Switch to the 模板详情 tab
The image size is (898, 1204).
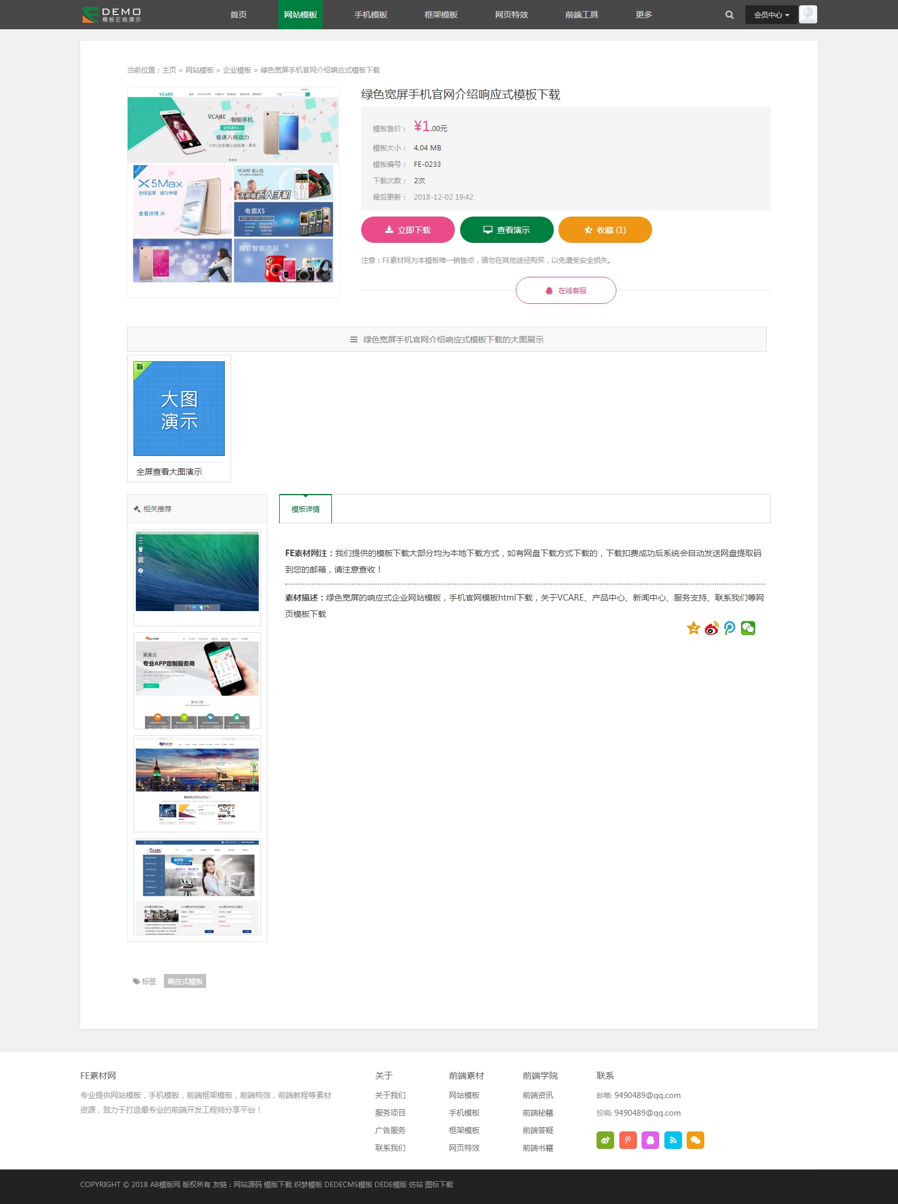tap(306, 509)
